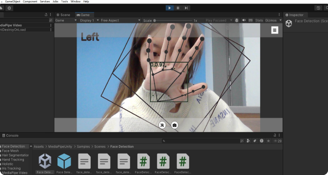Open the Game view mode dropdown
Image resolution: width=328 pixels, height=175 pixels.
click(66, 20)
